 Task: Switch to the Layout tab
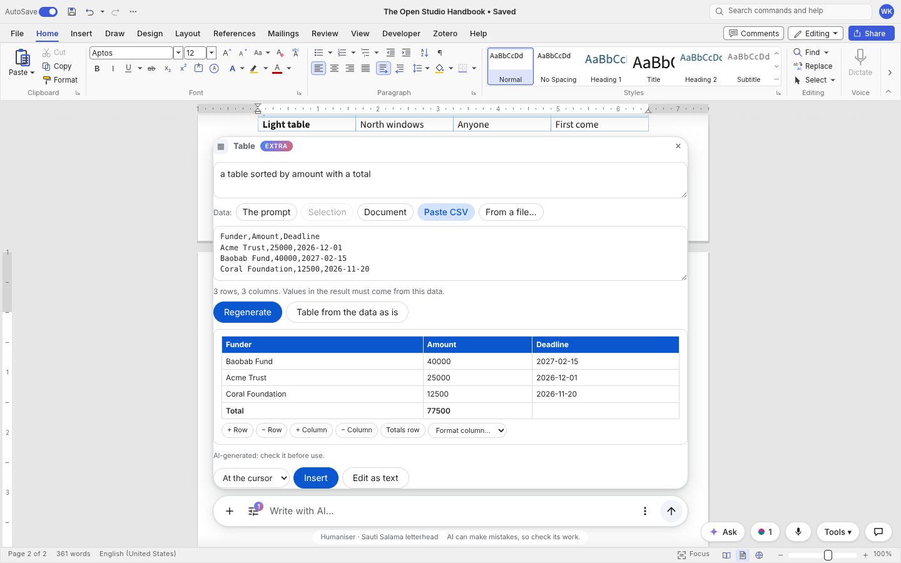(x=188, y=33)
